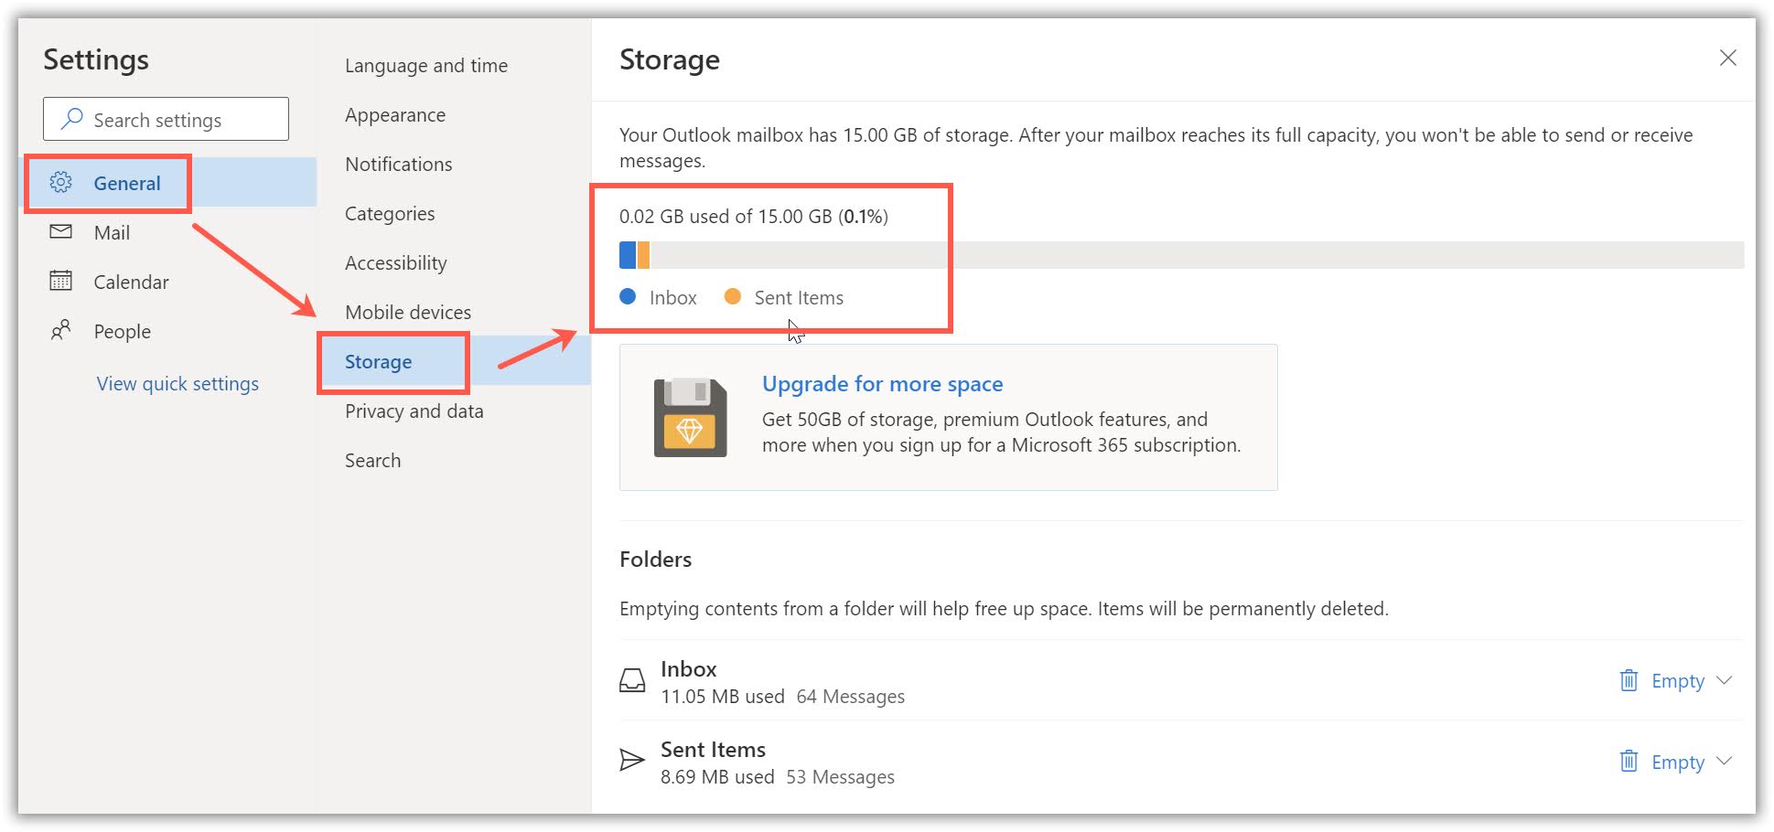This screenshot has height=832, width=1774.
Task: Click Upgrade for more space link
Action: (882, 384)
